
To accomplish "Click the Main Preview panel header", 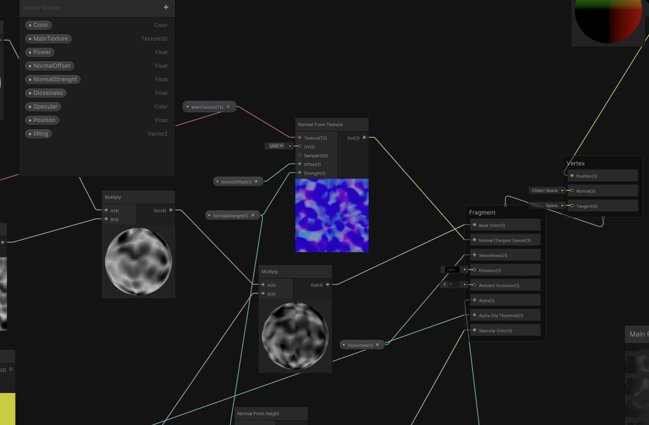I will coord(639,334).
